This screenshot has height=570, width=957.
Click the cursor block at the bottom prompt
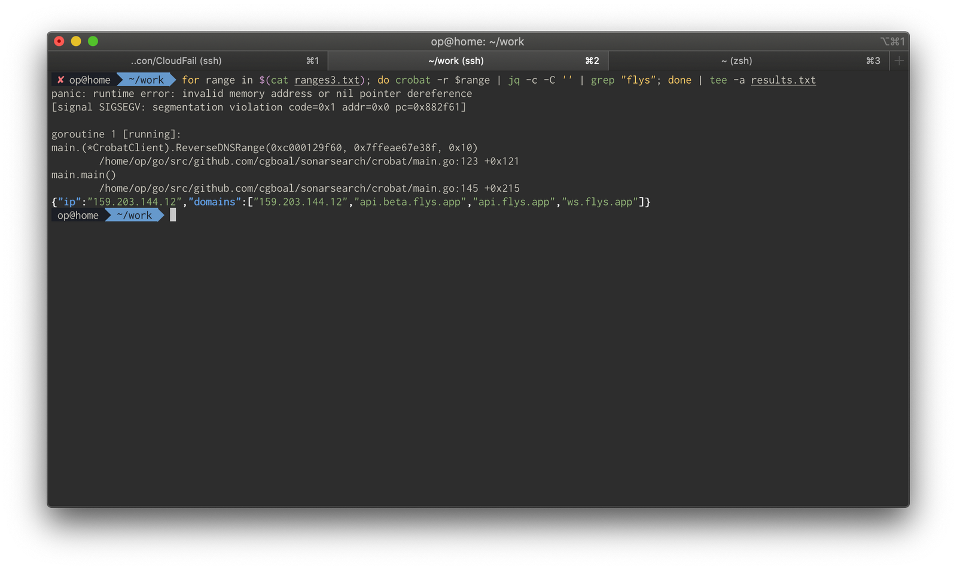pyautogui.click(x=173, y=215)
